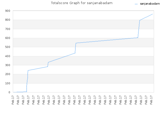Click the chart title Totalscore Graph
The height and width of the screenshot is (123, 164).
click(82, 3)
